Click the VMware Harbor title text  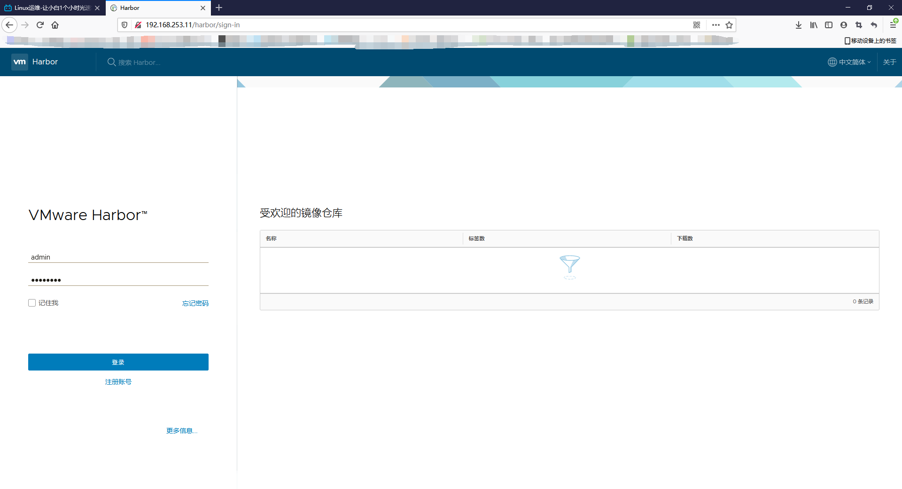[x=88, y=215]
